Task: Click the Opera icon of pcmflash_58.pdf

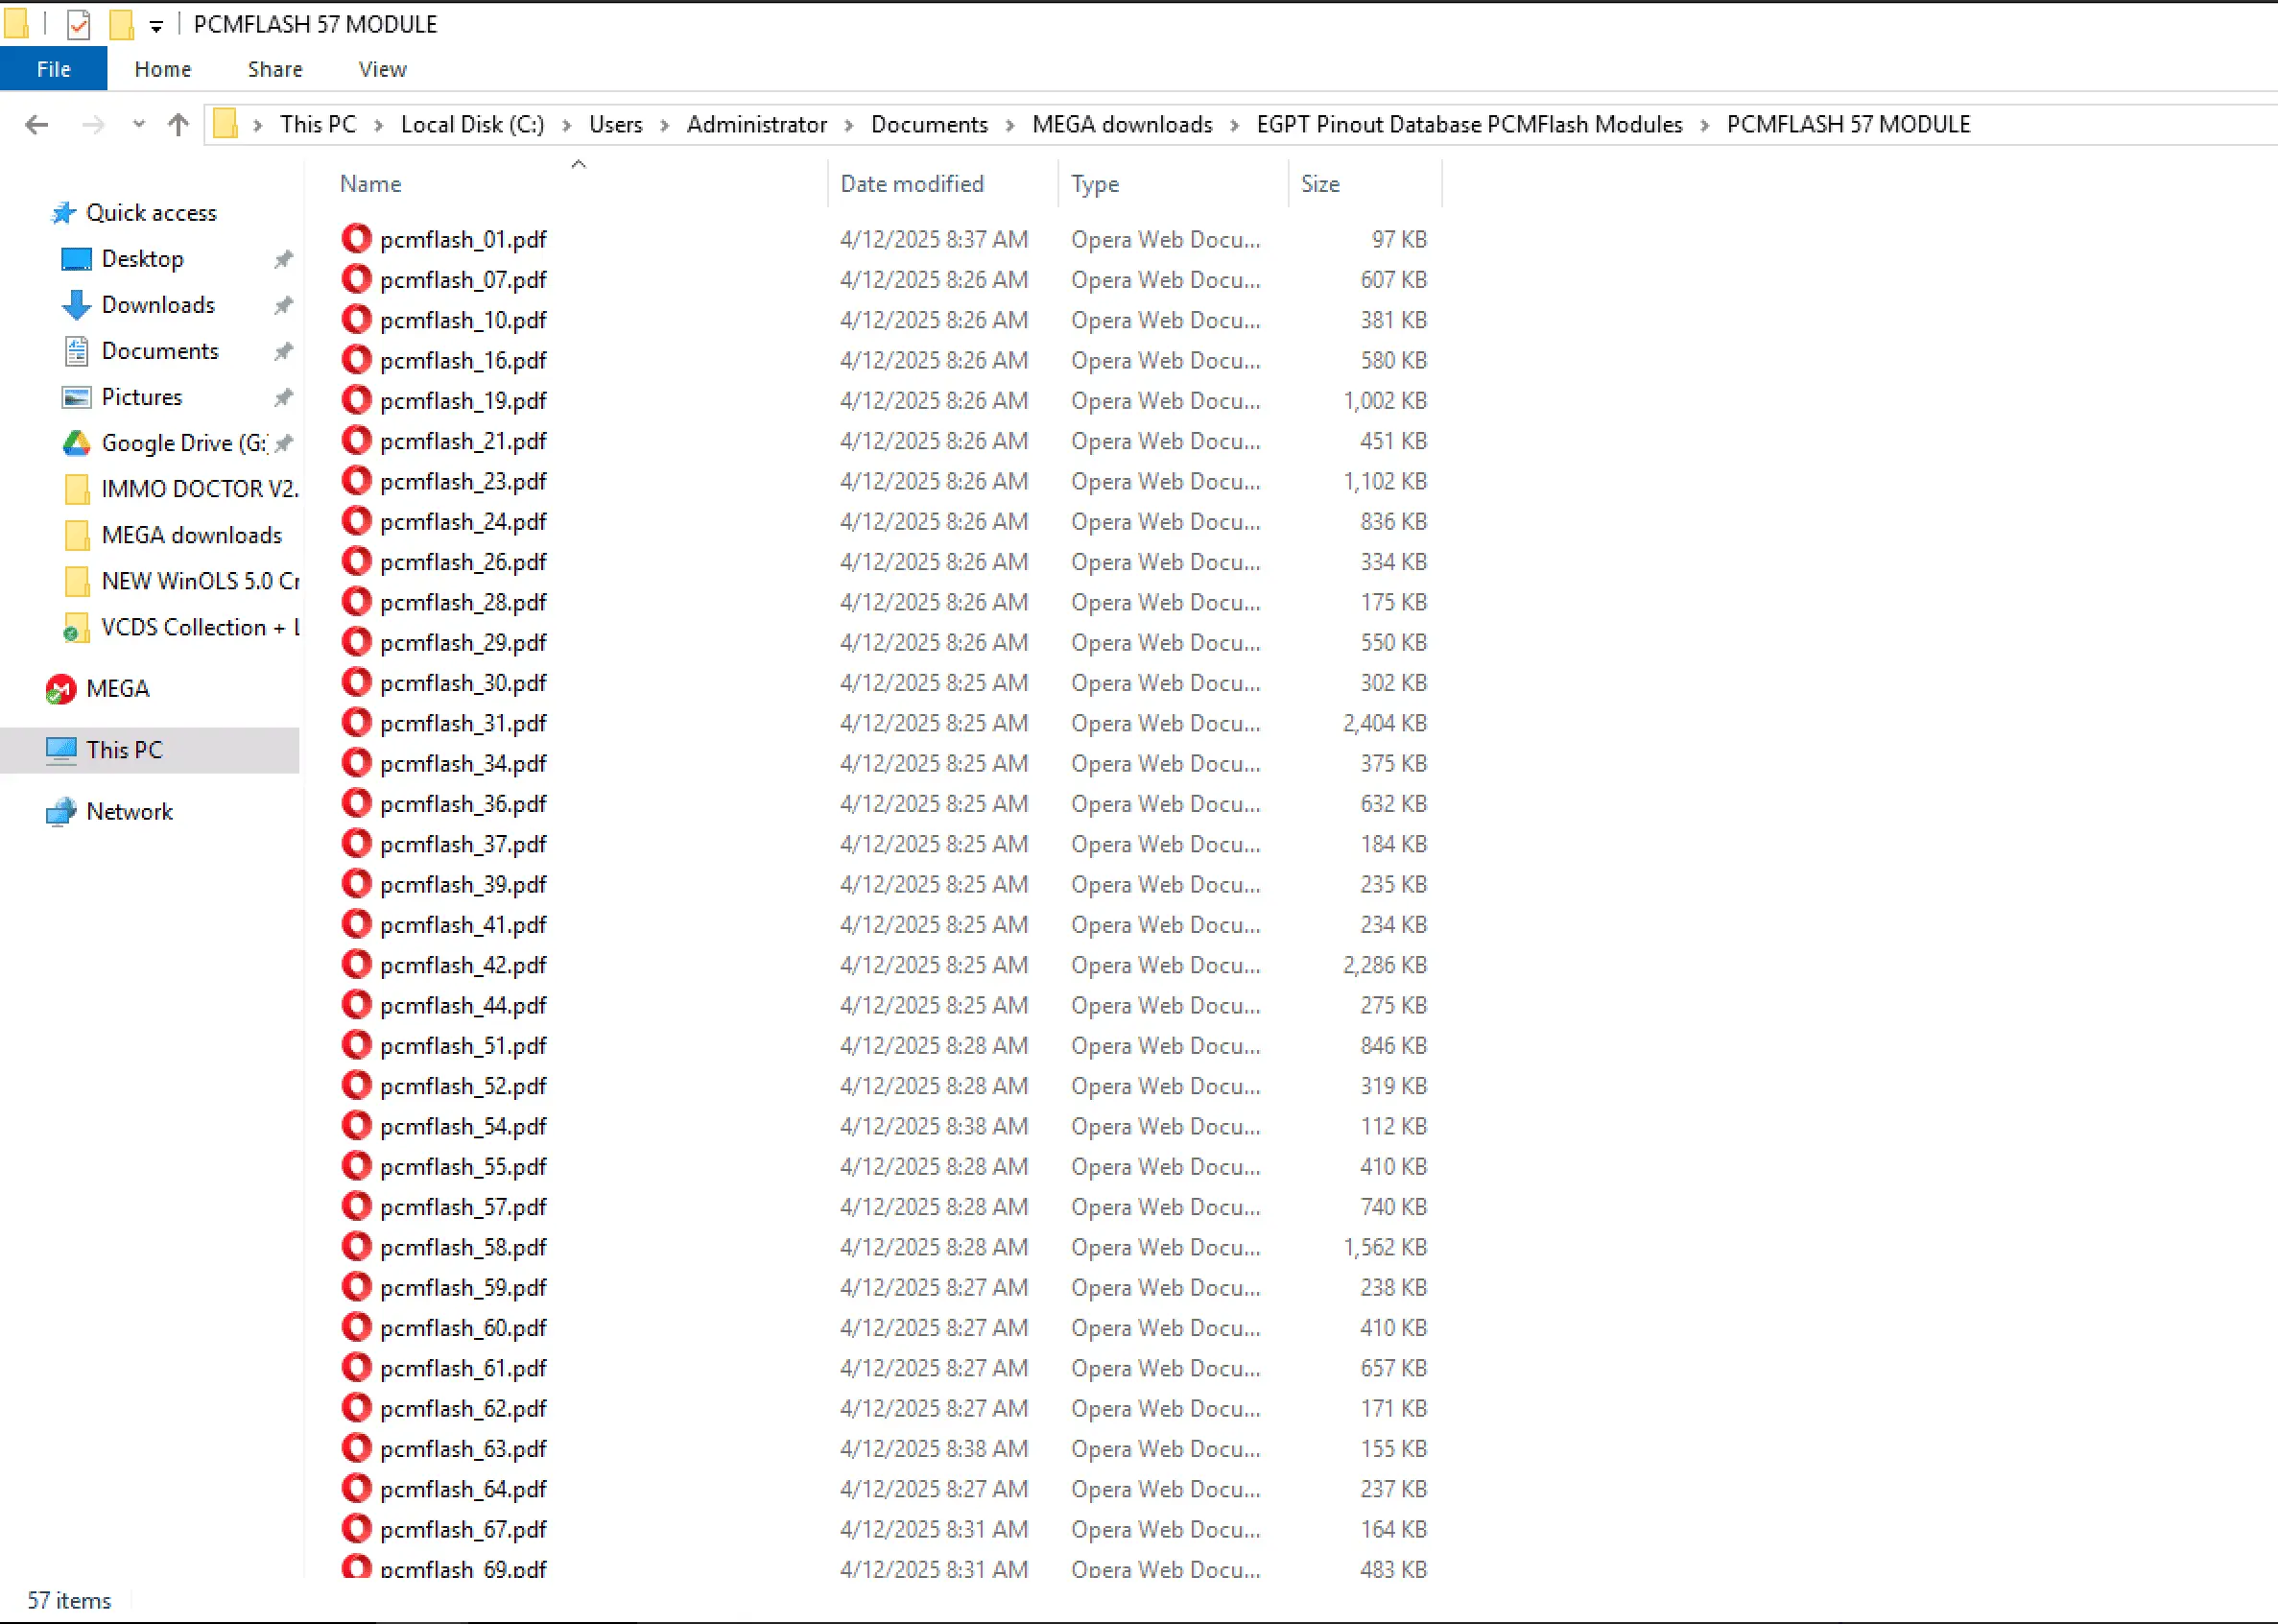Action: click(x=356, y=1247)
